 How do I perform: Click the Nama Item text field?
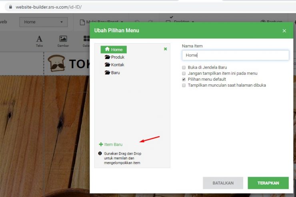(236, 55)
